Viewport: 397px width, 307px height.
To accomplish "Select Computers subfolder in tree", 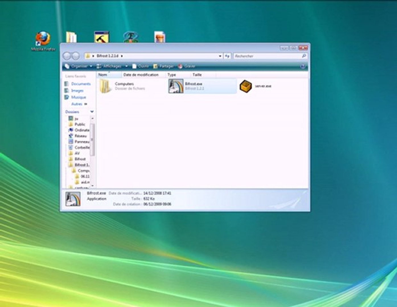I will pos(83,171).
